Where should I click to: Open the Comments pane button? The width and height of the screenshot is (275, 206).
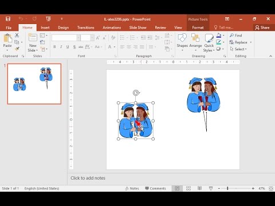click(155, 188)
